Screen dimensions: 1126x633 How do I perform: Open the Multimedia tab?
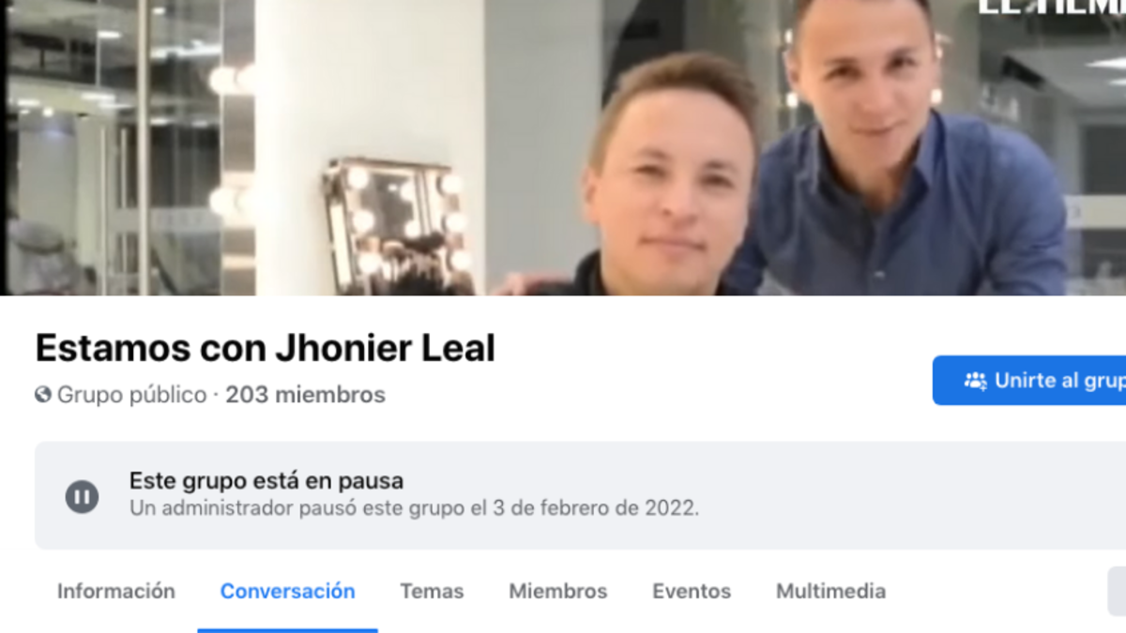click(x=830, y=591)
